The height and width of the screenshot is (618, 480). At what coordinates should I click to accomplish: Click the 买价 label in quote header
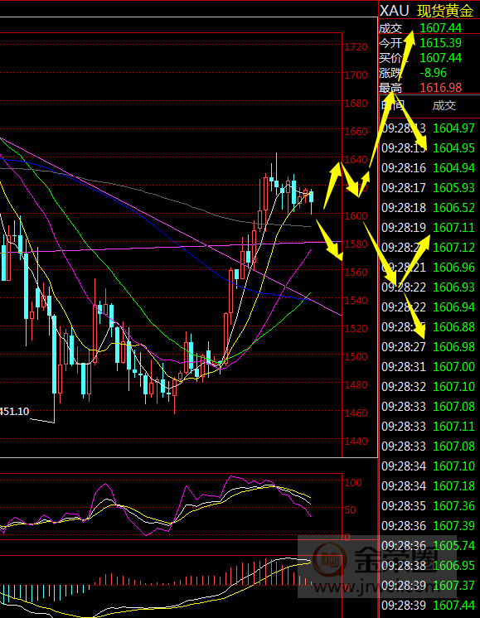click(390, 57)
